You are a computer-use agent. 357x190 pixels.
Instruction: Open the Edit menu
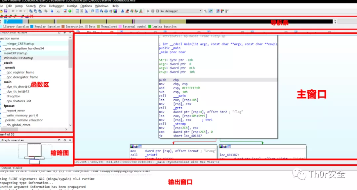[x=9, y=6]
